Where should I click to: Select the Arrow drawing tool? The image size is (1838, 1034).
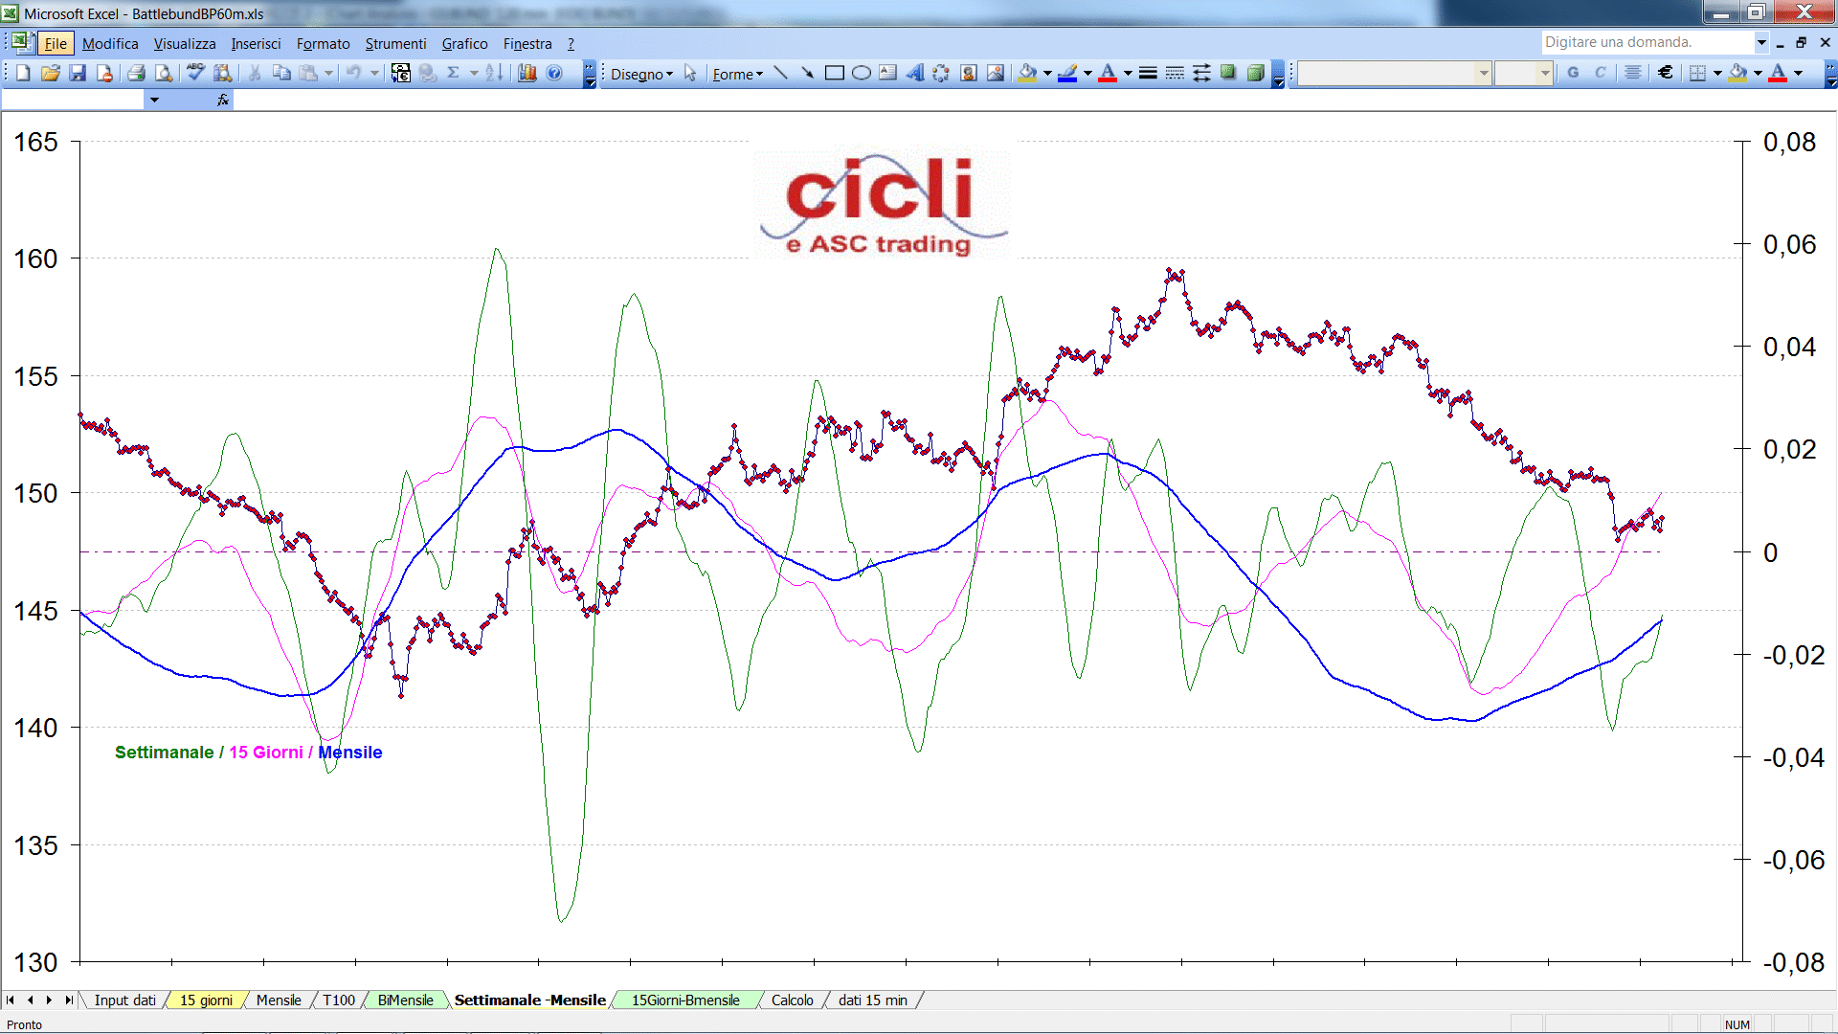coord(807,73)
